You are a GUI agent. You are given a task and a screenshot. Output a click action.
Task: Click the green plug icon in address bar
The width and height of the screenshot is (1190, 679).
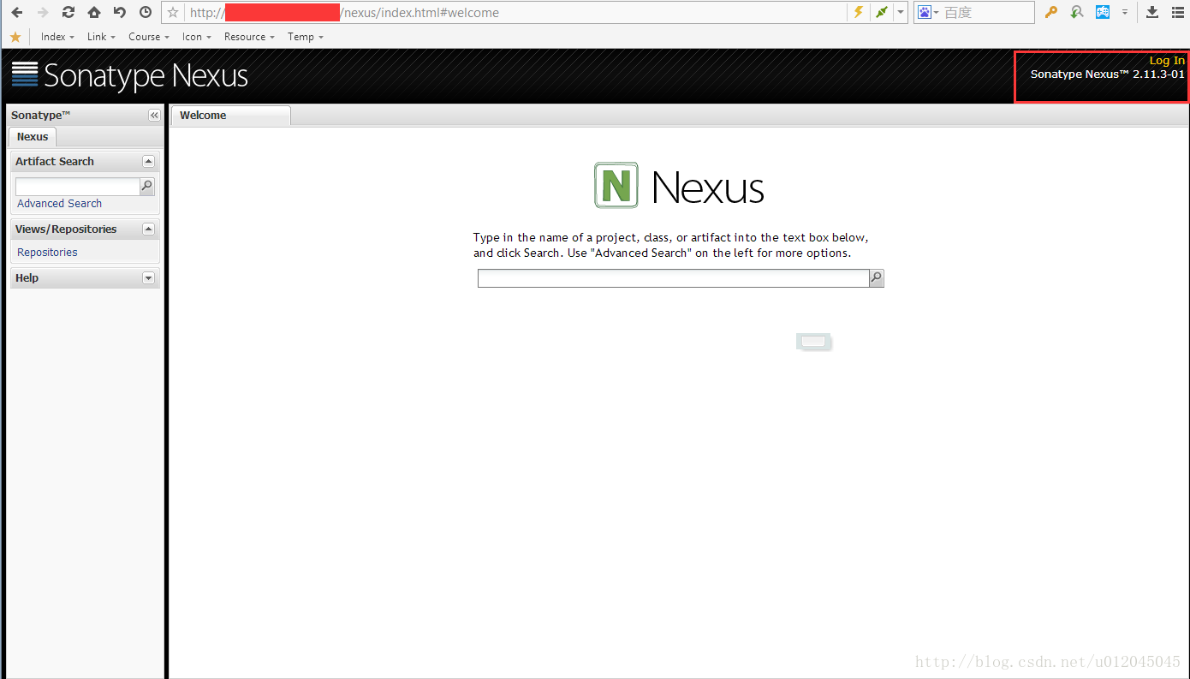click(x=882, y=12)
